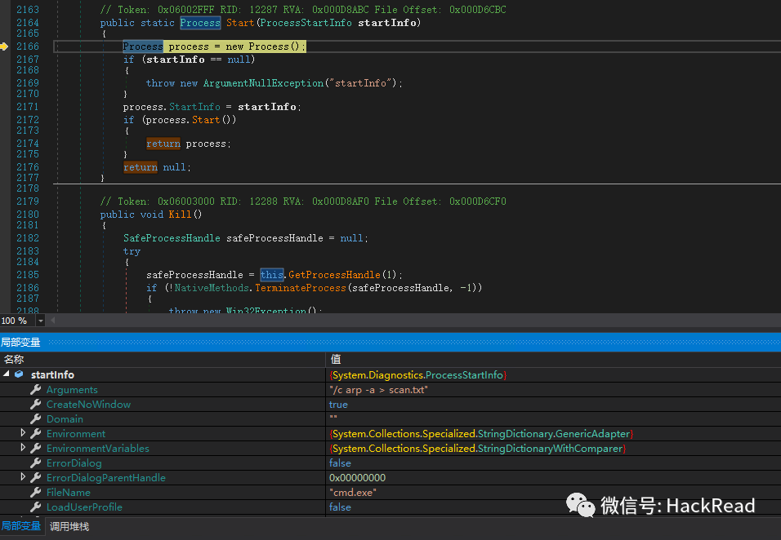The image size is (781, 540).
Task: Click the yellow current-statement arrow at line 2166
Action: (4, 46)
